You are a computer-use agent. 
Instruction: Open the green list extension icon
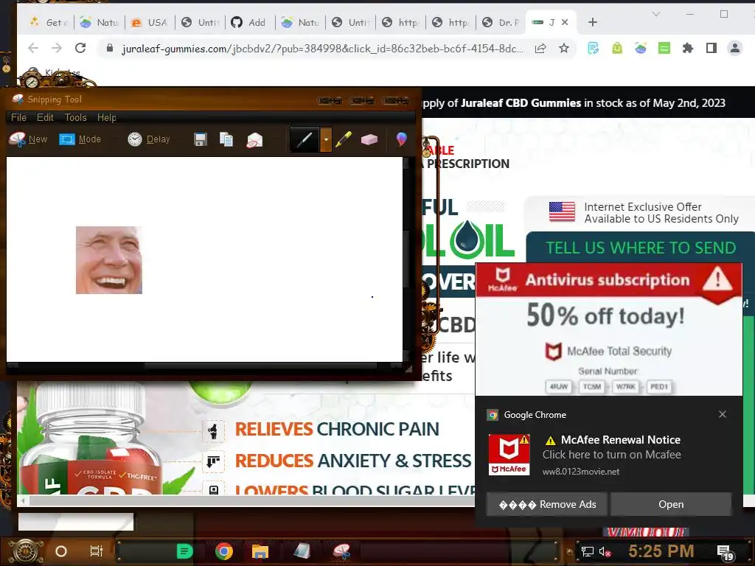pos(664,48)
